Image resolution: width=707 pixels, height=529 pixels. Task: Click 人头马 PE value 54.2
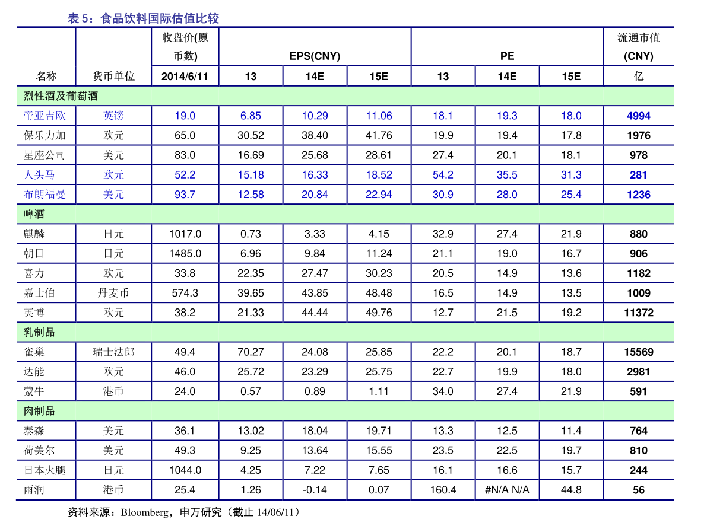coord(443,175)
